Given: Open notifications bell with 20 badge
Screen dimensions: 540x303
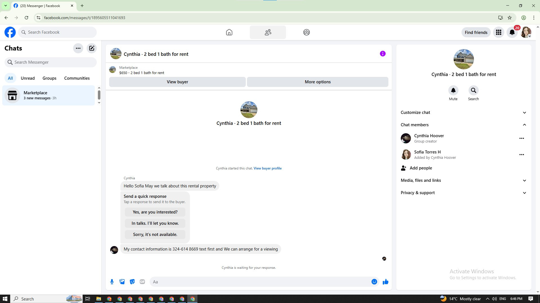Looking at the screenshot, I should click(512, 32).
